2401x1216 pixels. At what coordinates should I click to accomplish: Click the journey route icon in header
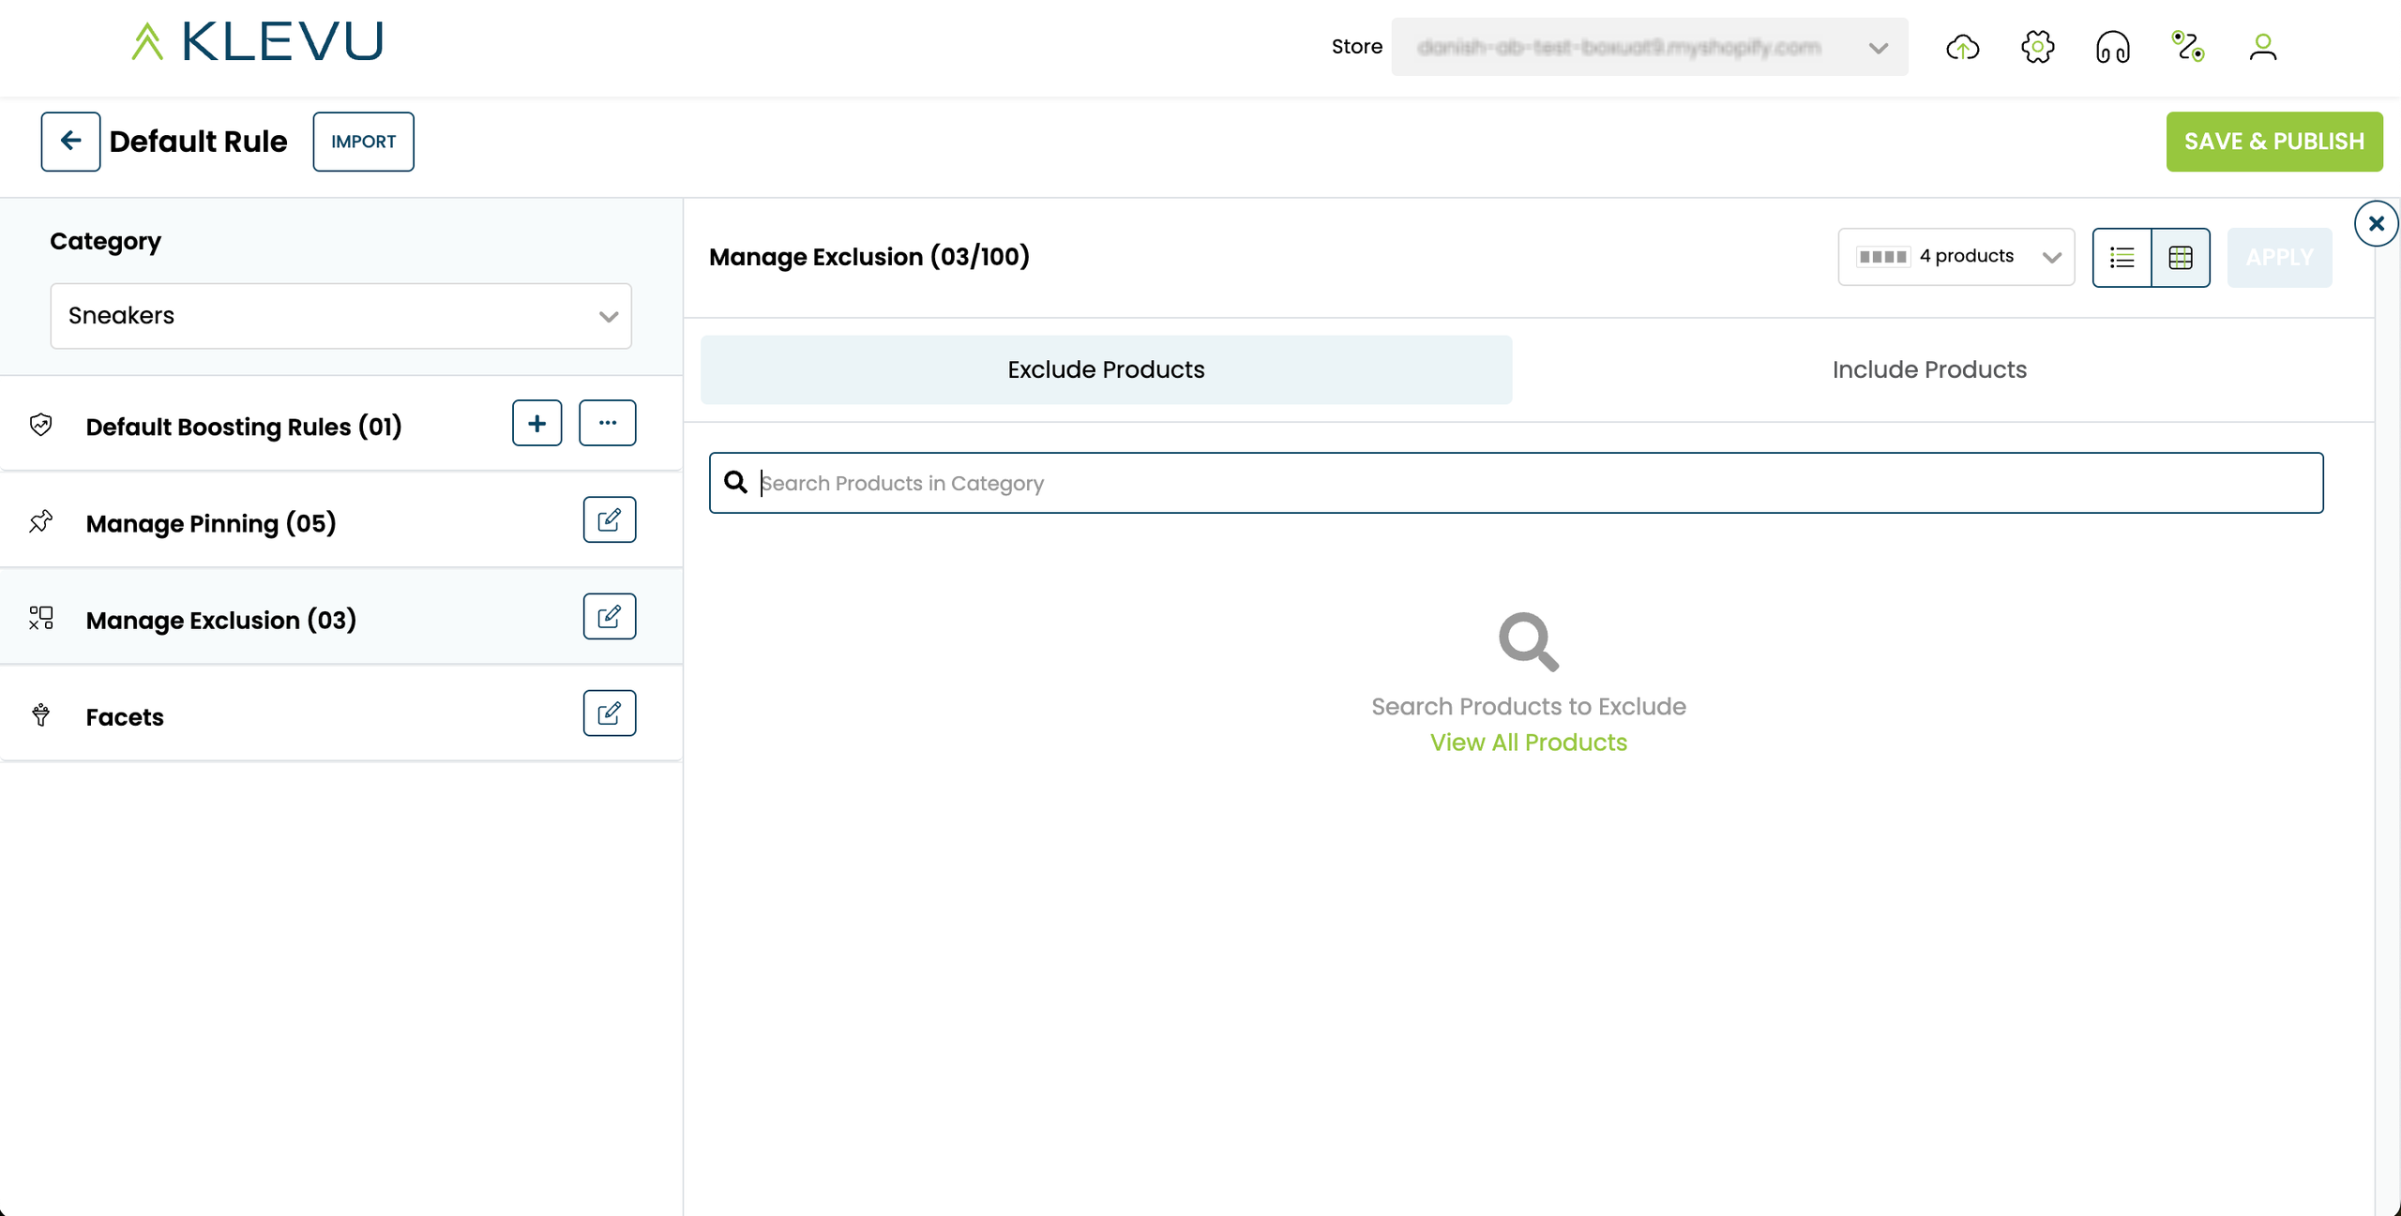click(x=2187, y=47)
